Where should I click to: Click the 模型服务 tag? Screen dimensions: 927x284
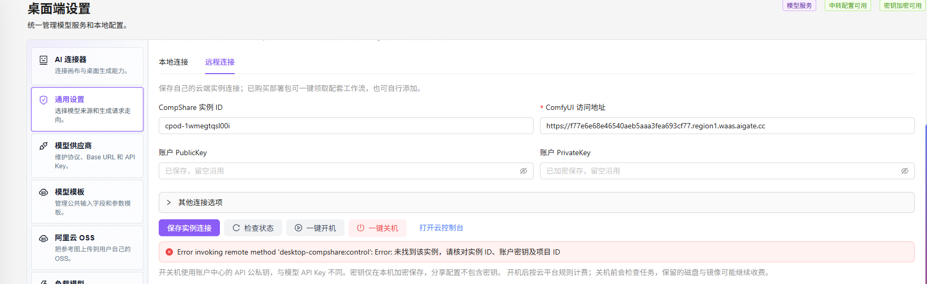799,5
